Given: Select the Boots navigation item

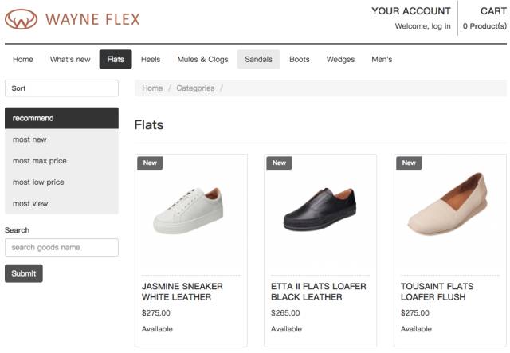Looking at the screenshot, I should [x=300, y=60].
